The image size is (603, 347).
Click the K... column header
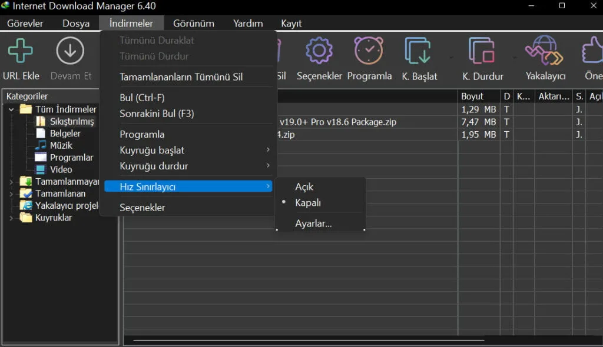(x=524, y=96)
